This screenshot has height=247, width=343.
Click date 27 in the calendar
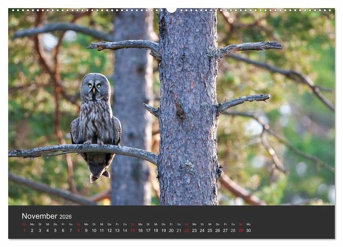225,230
